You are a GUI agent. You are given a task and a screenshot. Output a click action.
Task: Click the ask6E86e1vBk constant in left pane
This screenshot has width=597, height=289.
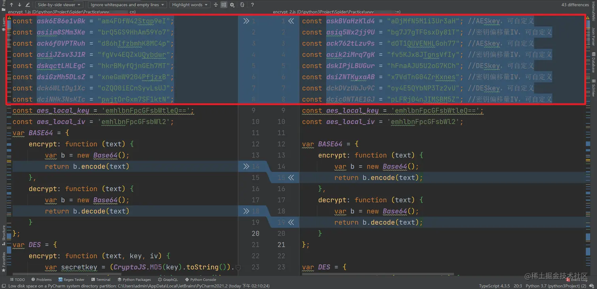pos(61,21)
